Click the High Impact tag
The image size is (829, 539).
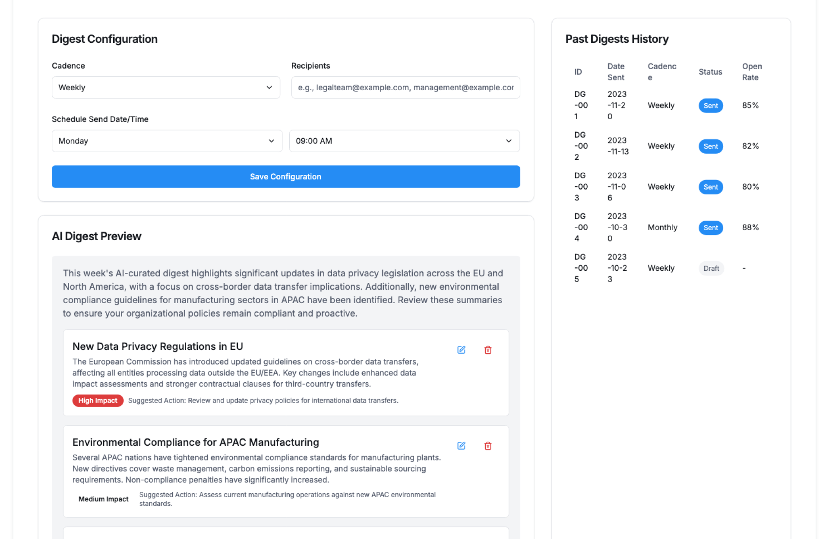pyautogui.click(x=98, y=401)
